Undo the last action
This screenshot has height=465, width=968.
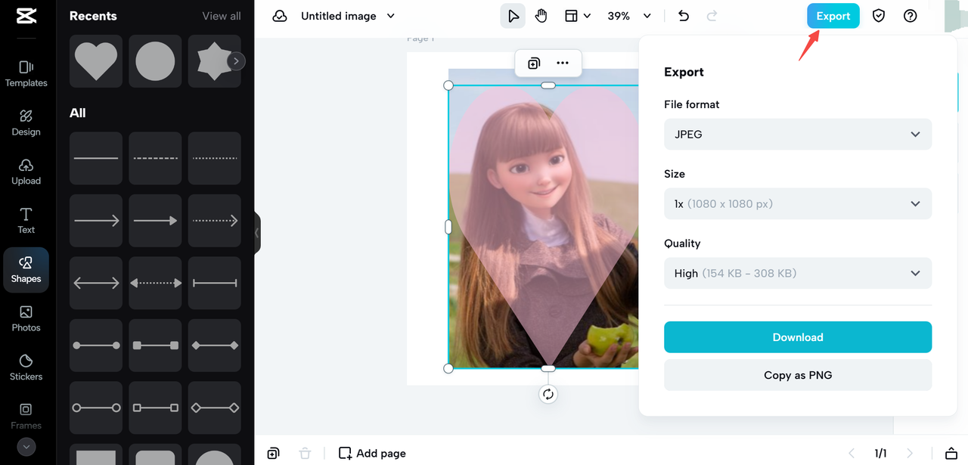tap(684, 16)
